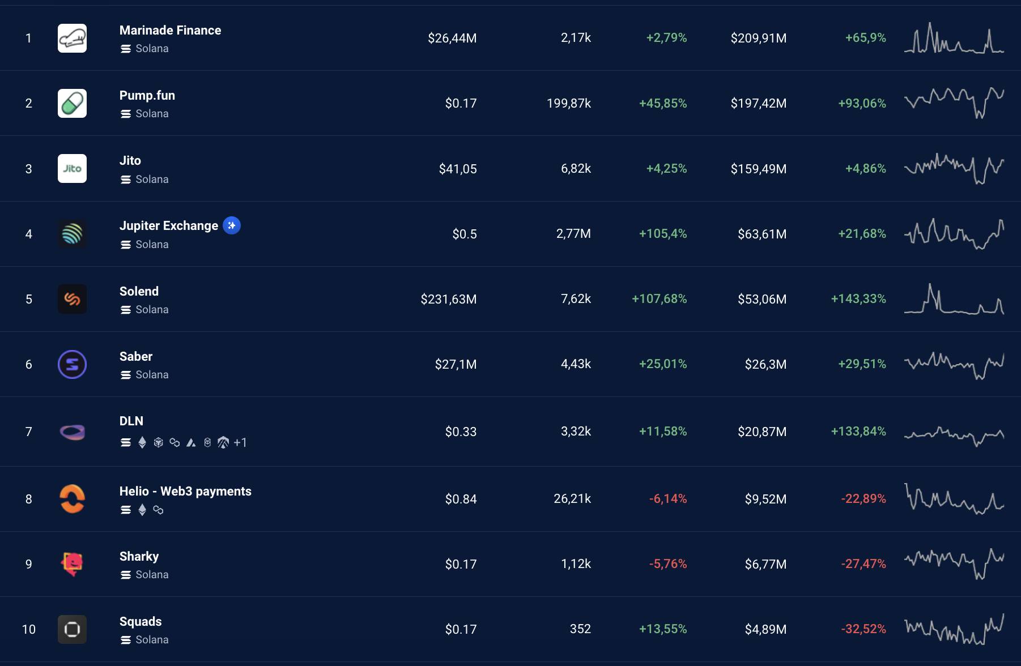Open the Marinade Finance dapp link

tap(170, 30)
